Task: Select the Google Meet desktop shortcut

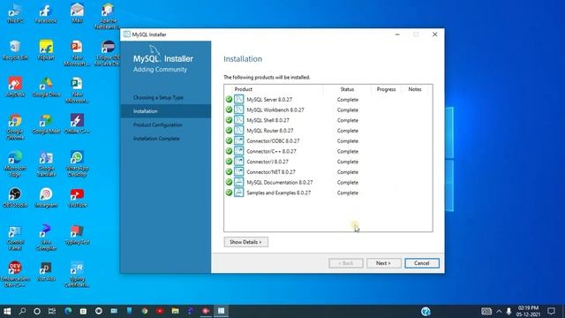Action: click(46, 124)
